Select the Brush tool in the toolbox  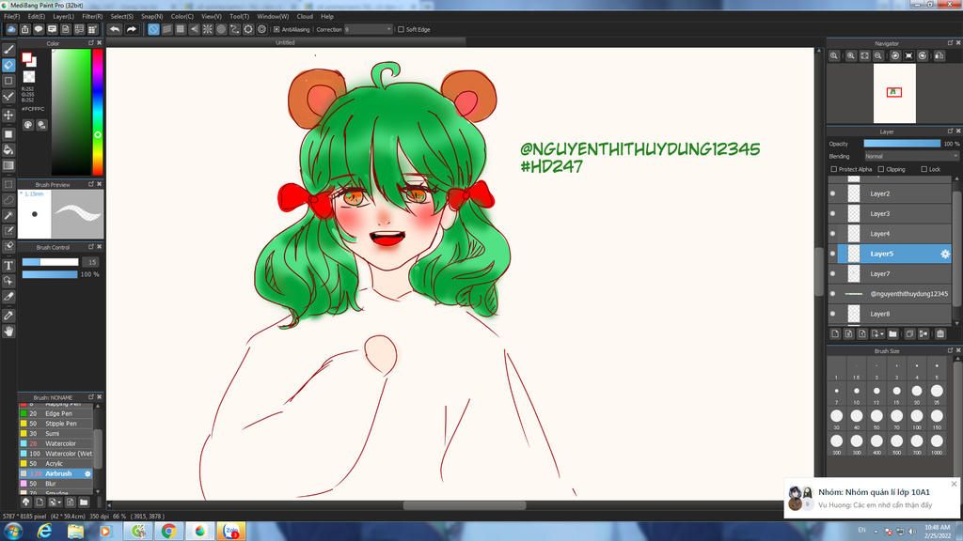point(8,50)
